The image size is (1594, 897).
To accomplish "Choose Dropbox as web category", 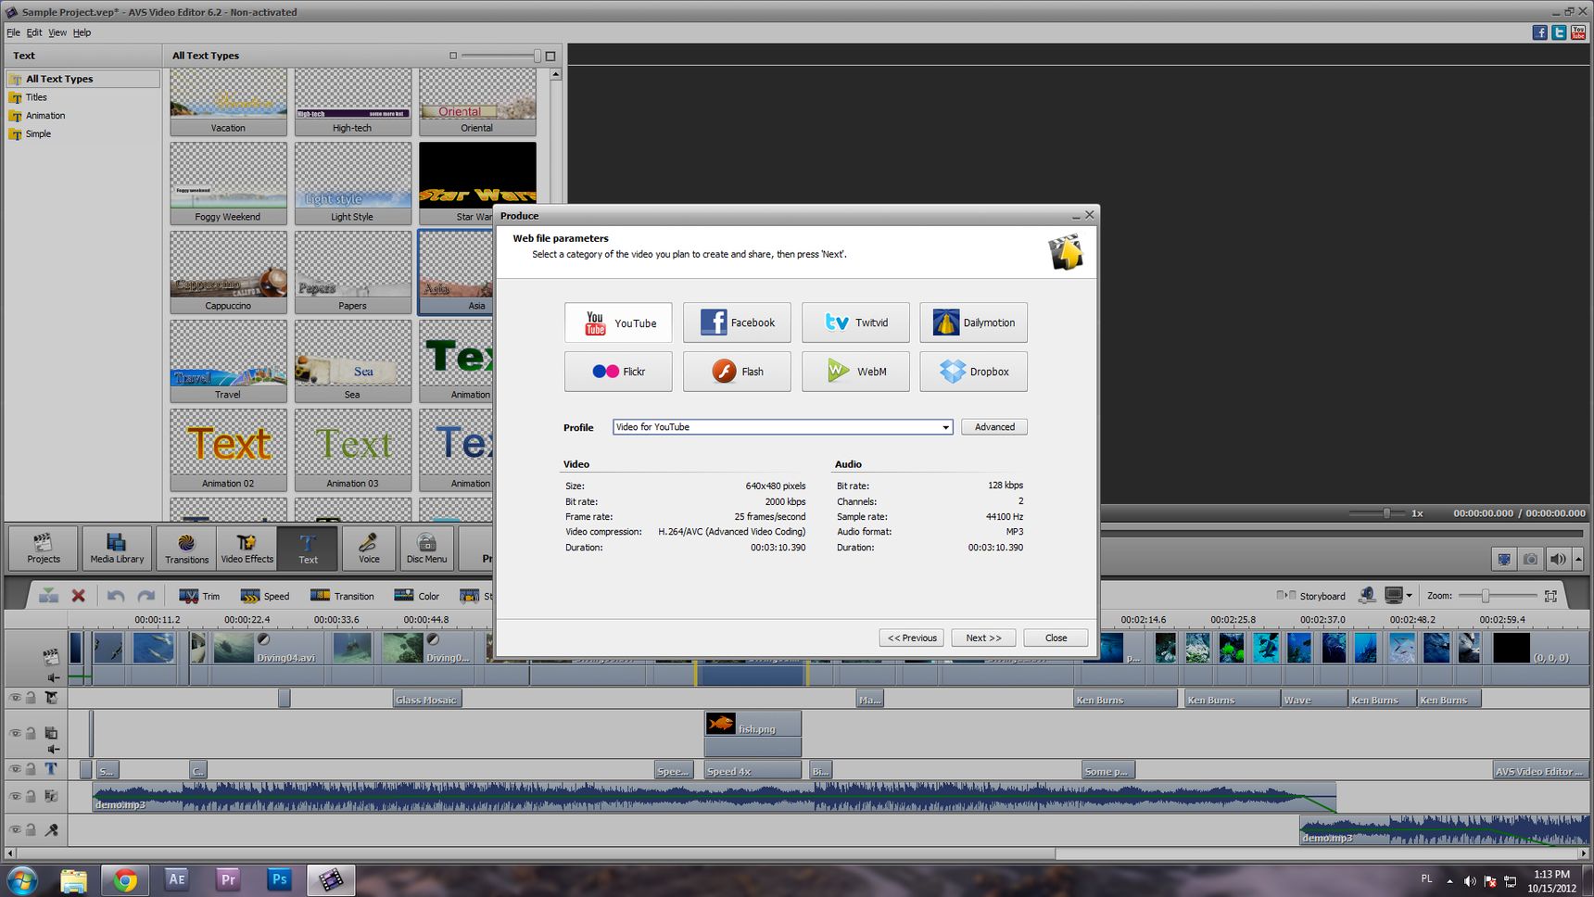I will pos(973,372).
